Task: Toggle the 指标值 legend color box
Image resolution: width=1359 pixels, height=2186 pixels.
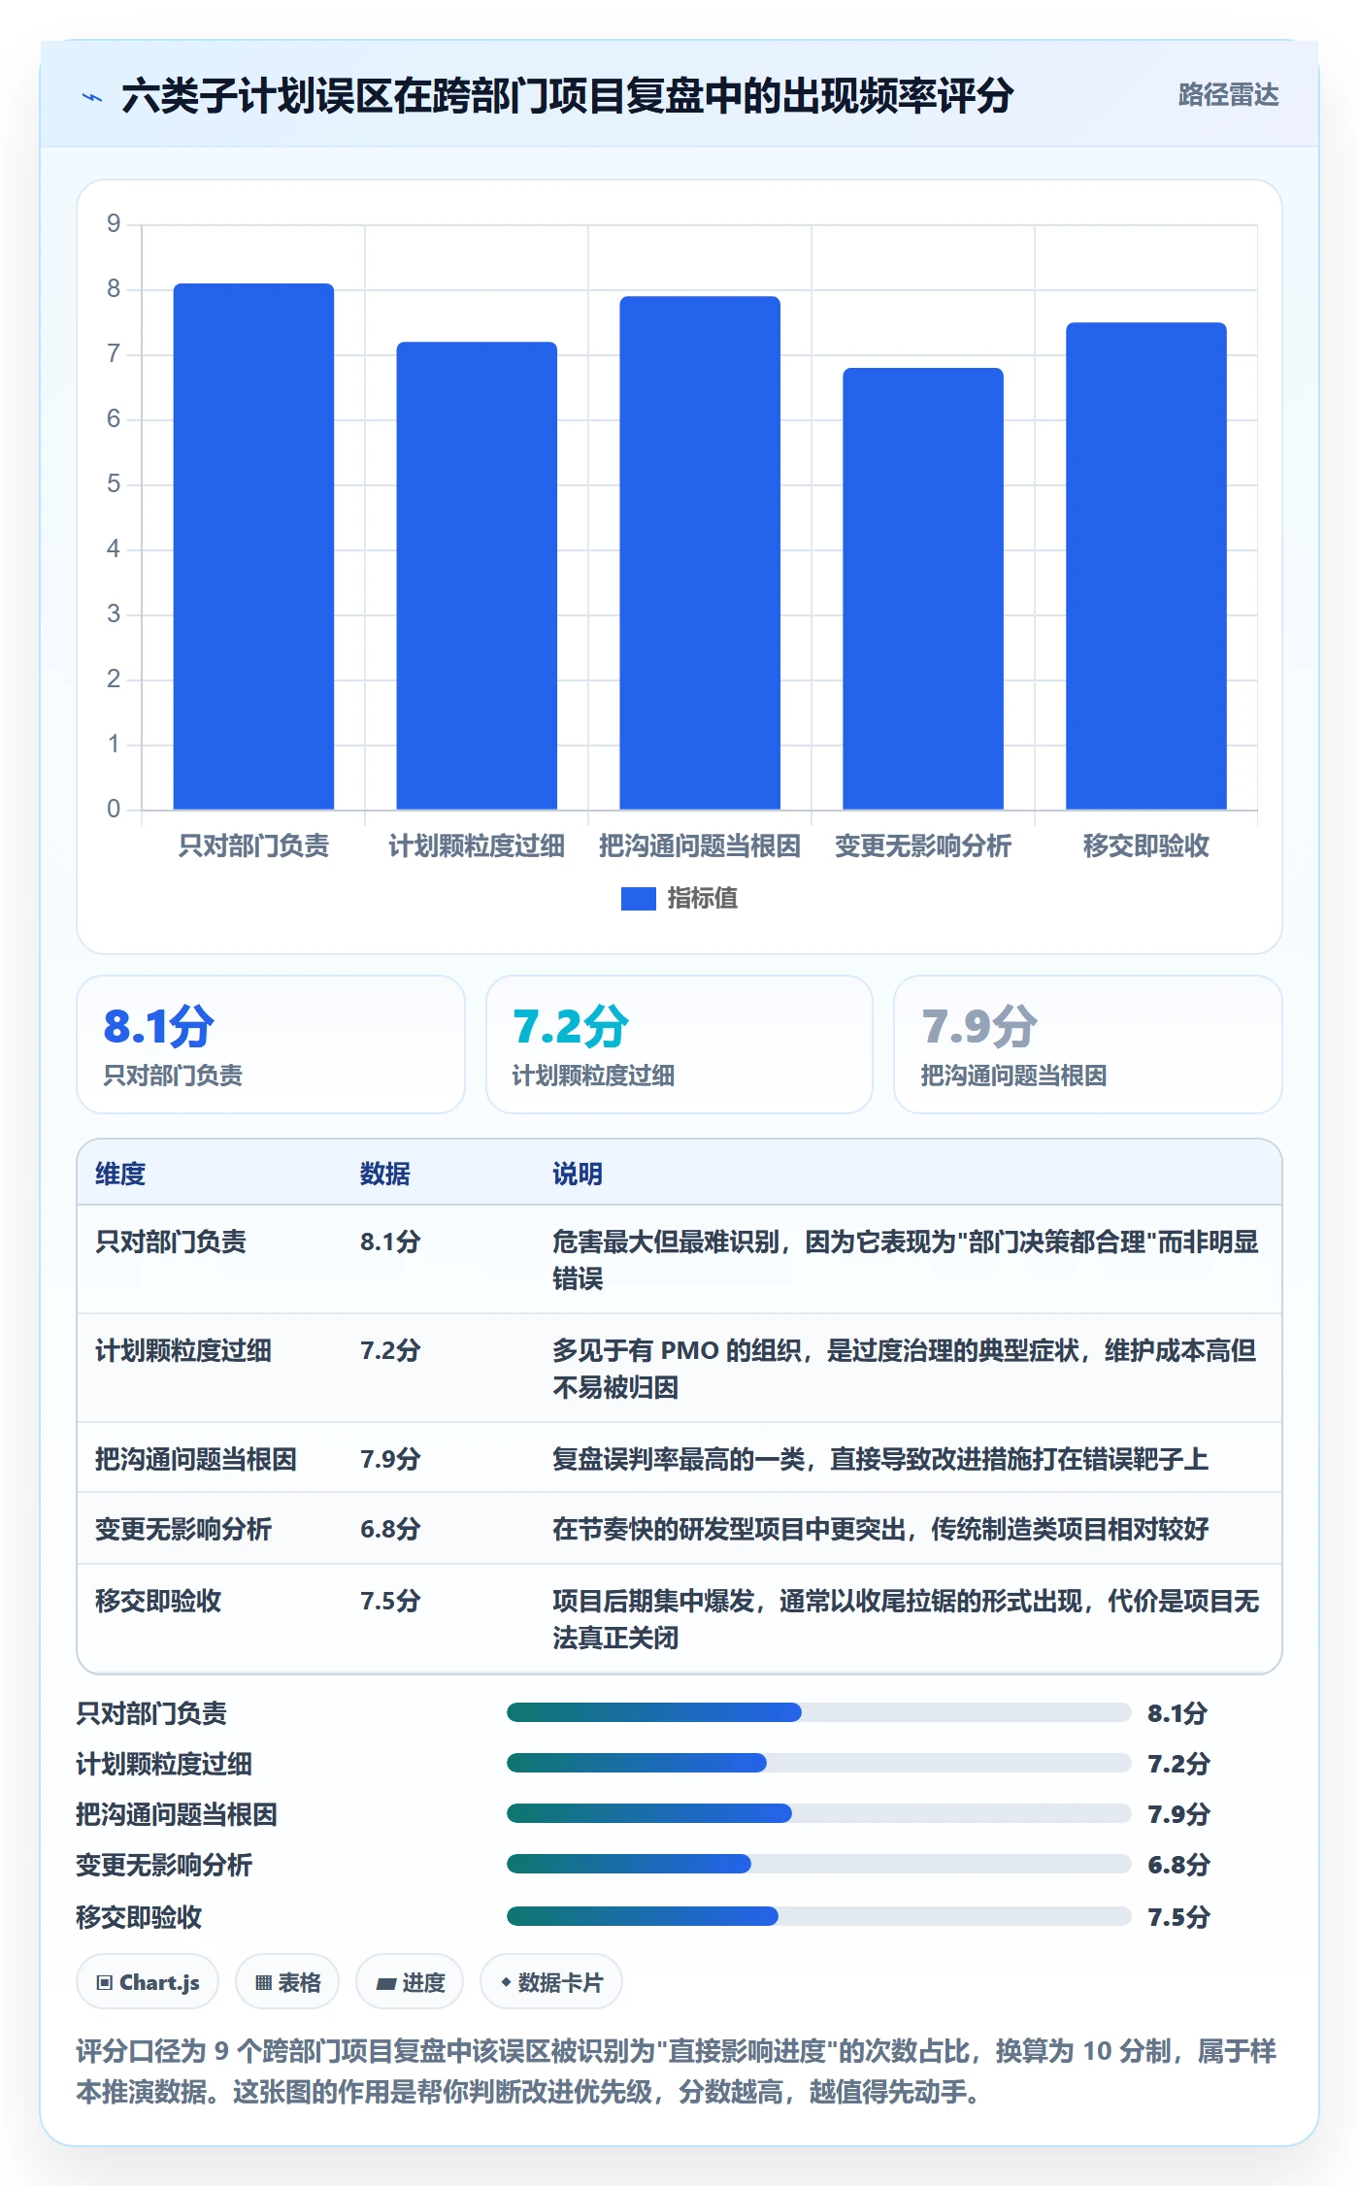Action: coord(638,899)
